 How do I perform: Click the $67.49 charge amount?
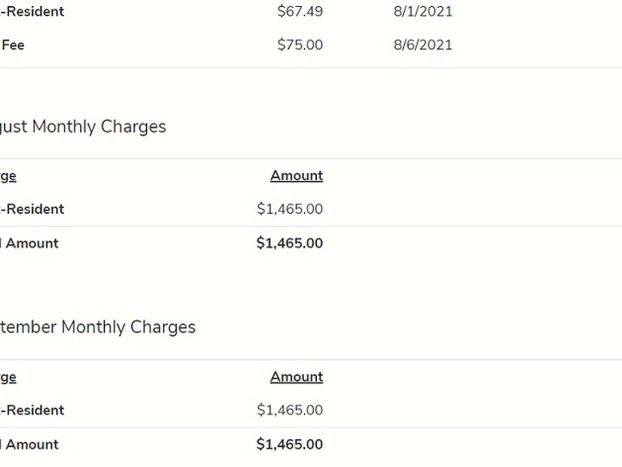coord(300,11)
